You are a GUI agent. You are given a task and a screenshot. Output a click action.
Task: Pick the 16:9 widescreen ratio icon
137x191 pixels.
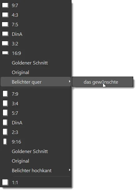coord(5,53)
